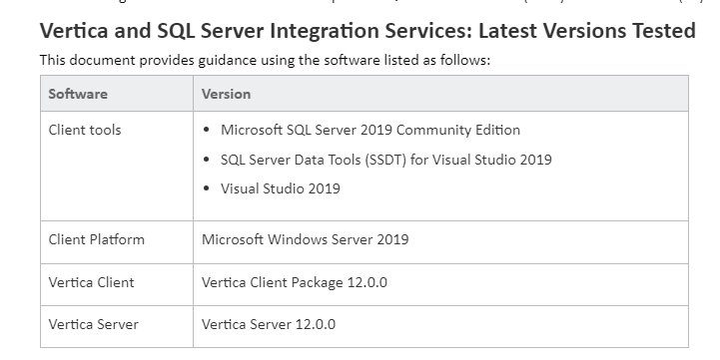Select the sentence 'This document provides guidance using the software listed as follows:'
The height and width of the screenshot is (360, 720).
(265, 60)
